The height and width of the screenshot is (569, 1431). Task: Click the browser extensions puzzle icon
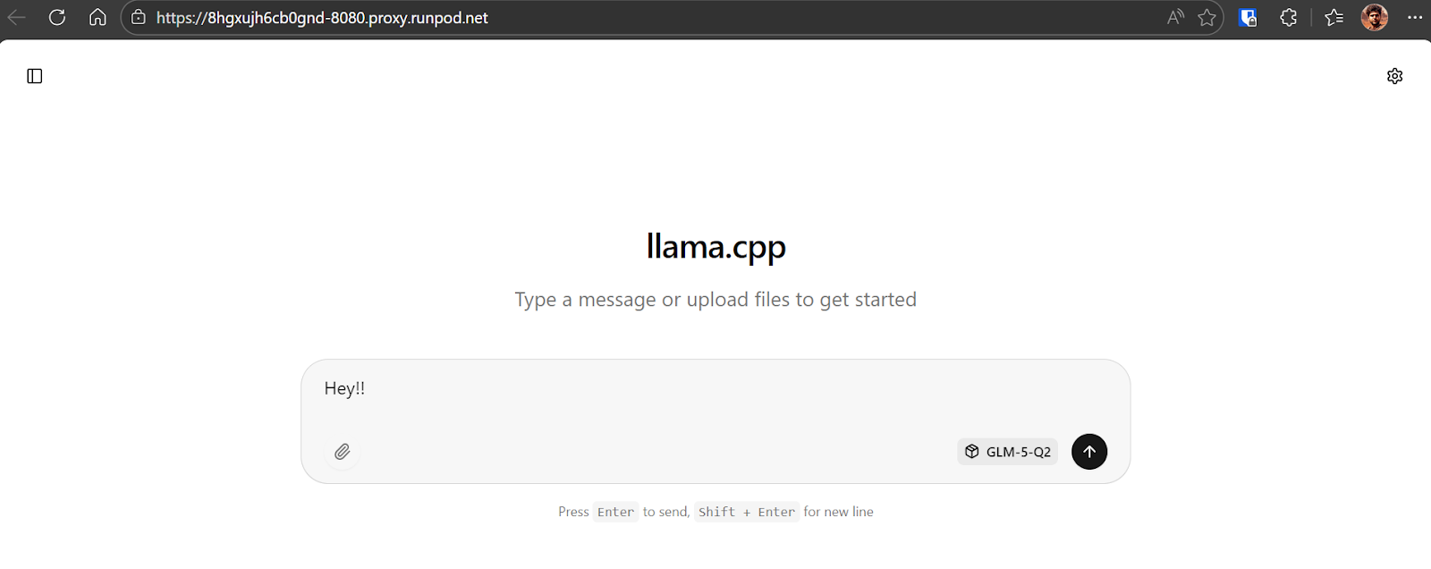(1289, 17)
